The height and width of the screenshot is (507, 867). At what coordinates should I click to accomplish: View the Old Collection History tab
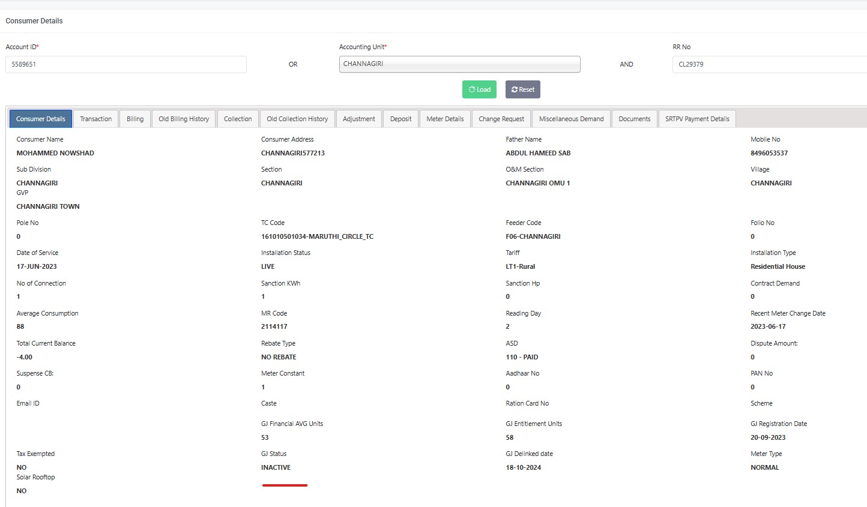point(297,119)
